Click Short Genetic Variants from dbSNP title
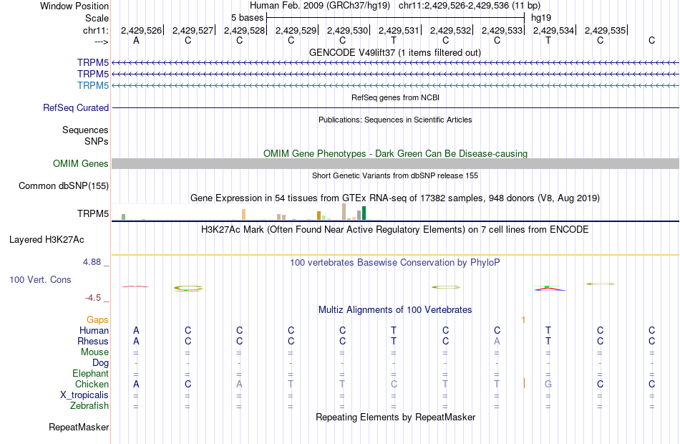The image size is (680, 444). [x=395, y=175]
